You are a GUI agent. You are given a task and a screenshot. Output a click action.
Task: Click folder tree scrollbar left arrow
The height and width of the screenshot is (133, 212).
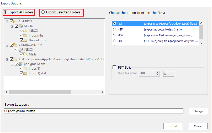pyautogui.click(x=6, y=92)
